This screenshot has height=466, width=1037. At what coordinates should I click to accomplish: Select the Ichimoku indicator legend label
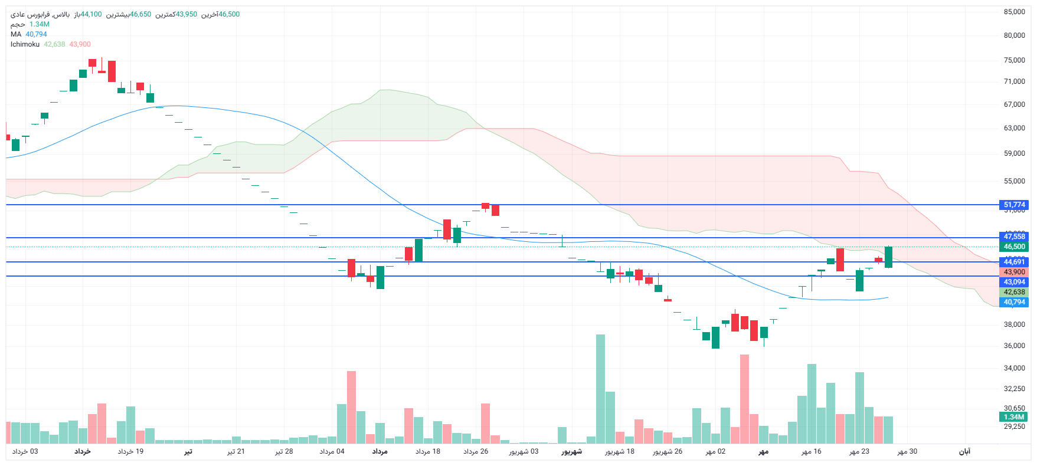[25, 44]
